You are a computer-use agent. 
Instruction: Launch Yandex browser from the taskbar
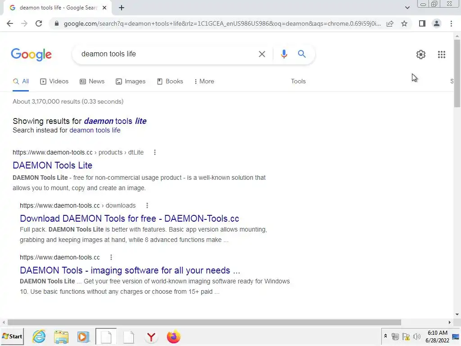[x=151, y=337]
